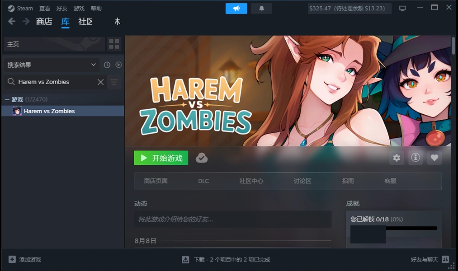Add game to favorites with heart
The height and width of the screenshot is (271, 458).
[434, 158]
